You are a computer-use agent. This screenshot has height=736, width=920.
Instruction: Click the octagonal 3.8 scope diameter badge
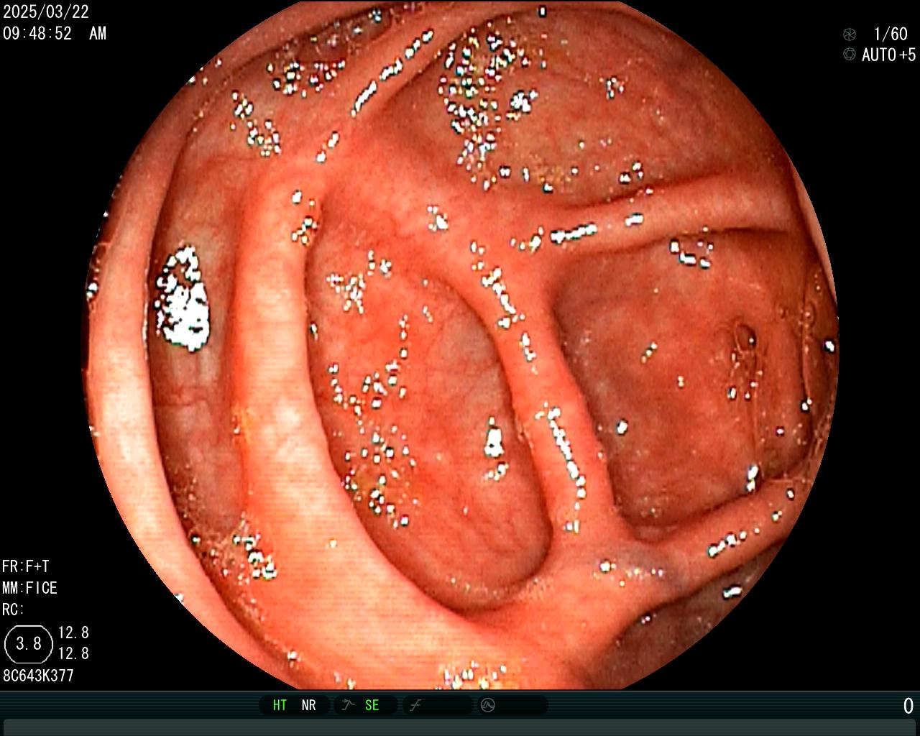[29, 643]
